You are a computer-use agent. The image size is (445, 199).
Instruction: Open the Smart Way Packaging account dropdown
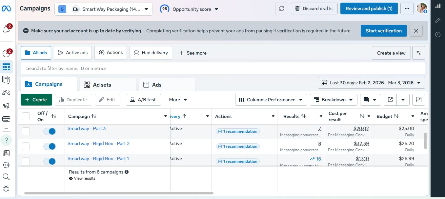tap(104, 9)
